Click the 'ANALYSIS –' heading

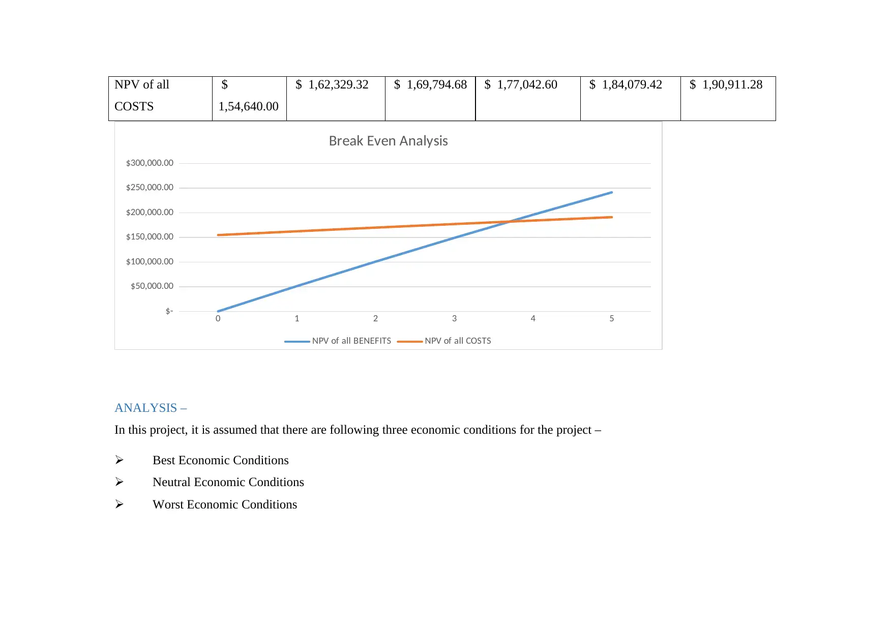tap(151, 408)
